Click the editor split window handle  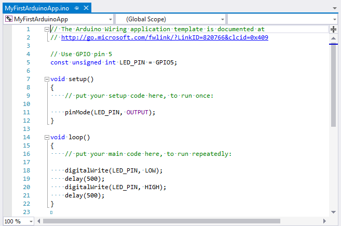click(x=333, y=29)
